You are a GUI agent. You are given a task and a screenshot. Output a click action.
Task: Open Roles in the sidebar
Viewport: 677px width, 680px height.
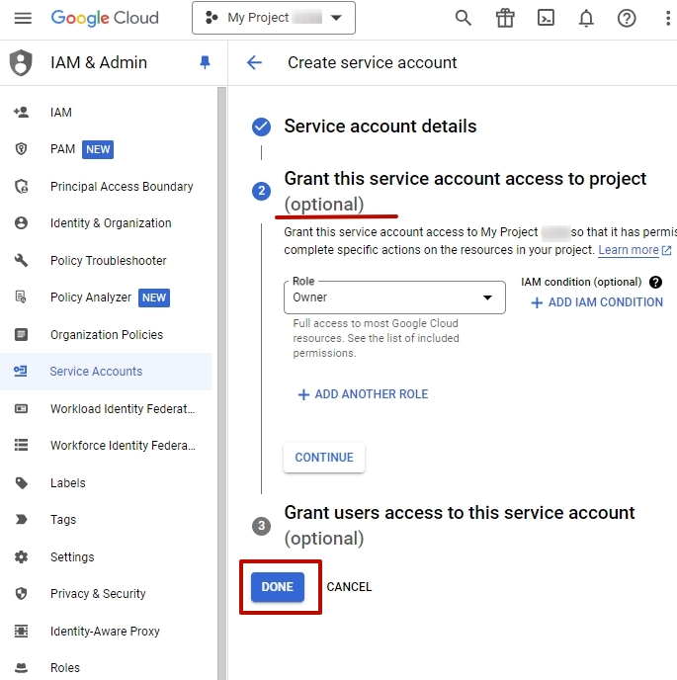pos(107,668)
